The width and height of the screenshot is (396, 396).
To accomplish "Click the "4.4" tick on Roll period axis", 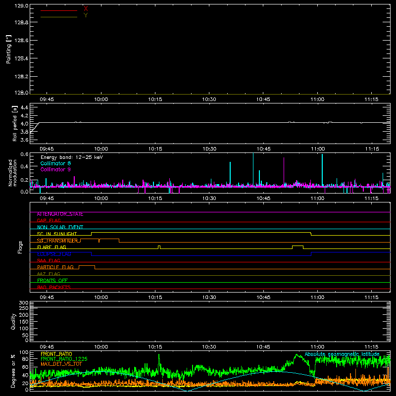I will tap(24, 108).
